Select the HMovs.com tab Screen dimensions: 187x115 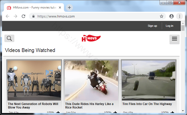pyautogui.click(x=32, y=7)
